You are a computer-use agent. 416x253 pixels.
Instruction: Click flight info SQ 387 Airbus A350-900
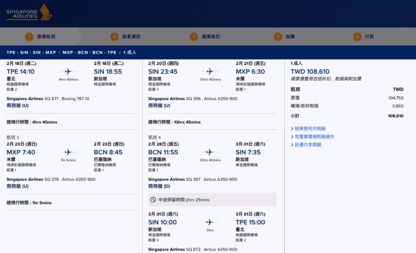coord(193,180)
